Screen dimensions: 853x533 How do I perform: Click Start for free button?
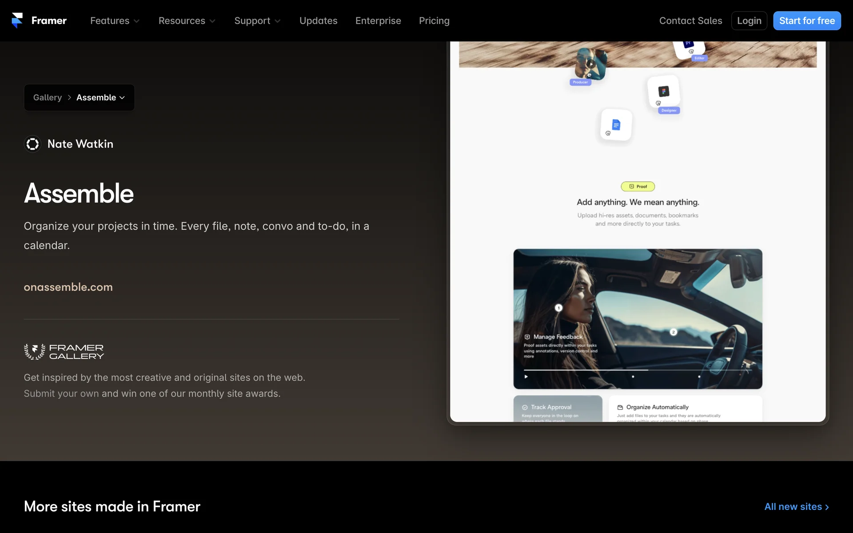tap(806, 21)
